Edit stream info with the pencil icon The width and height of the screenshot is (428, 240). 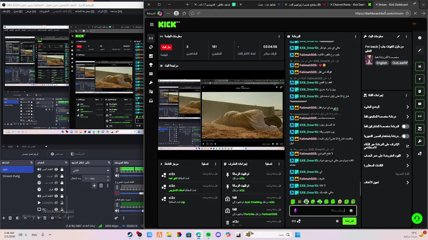398,36
